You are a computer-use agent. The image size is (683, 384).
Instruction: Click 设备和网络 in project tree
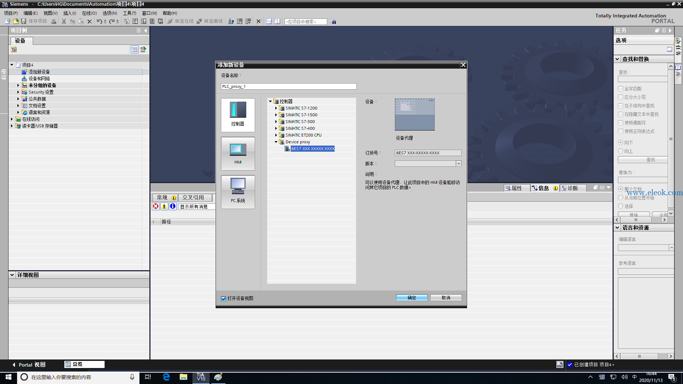[x=39, y=79]
